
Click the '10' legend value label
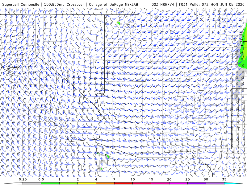(x=133, y=179)
